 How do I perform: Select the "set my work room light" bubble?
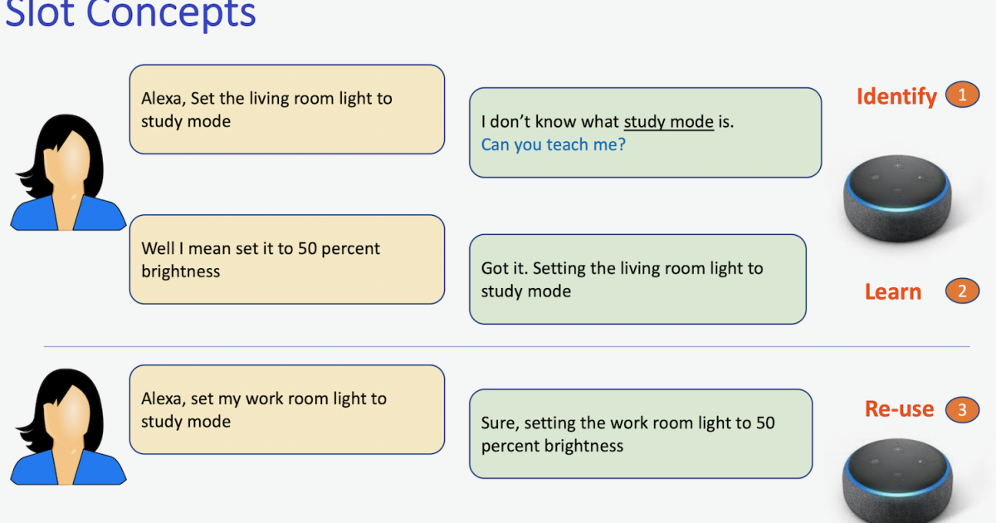[286, 410]
